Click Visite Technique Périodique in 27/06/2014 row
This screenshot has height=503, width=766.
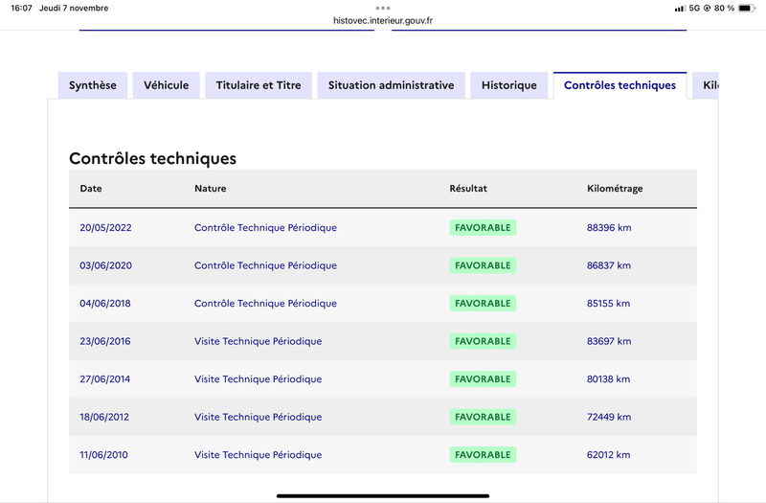(258, 379)
